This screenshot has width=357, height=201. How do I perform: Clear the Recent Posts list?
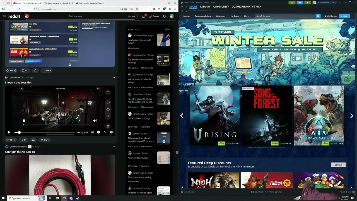coord(167,29)
